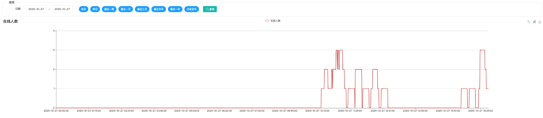The image size is (543, 118).
Task: Select the 昨日 quick range
Action: tap(95, 9)
